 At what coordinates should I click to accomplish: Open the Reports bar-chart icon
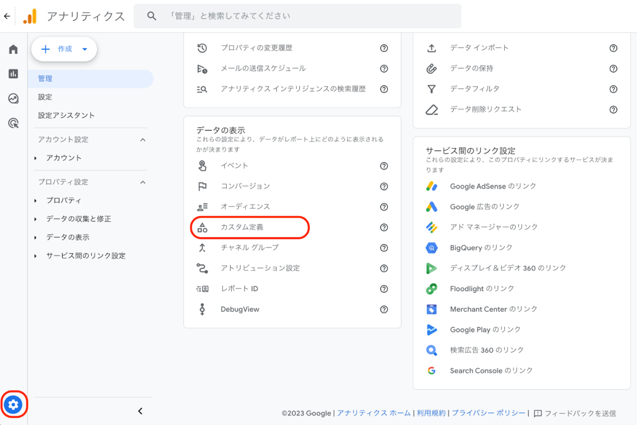(x=13, y=74)
